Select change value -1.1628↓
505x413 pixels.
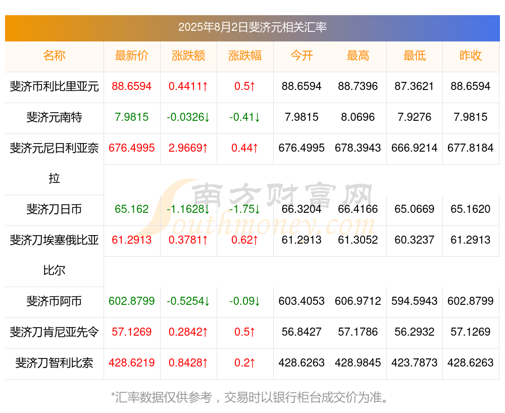(x=188, y=209)
